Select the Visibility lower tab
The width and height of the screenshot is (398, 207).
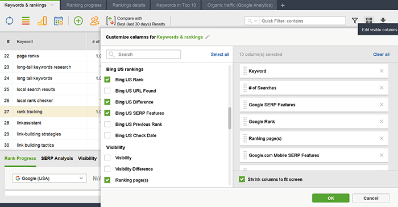88,158
